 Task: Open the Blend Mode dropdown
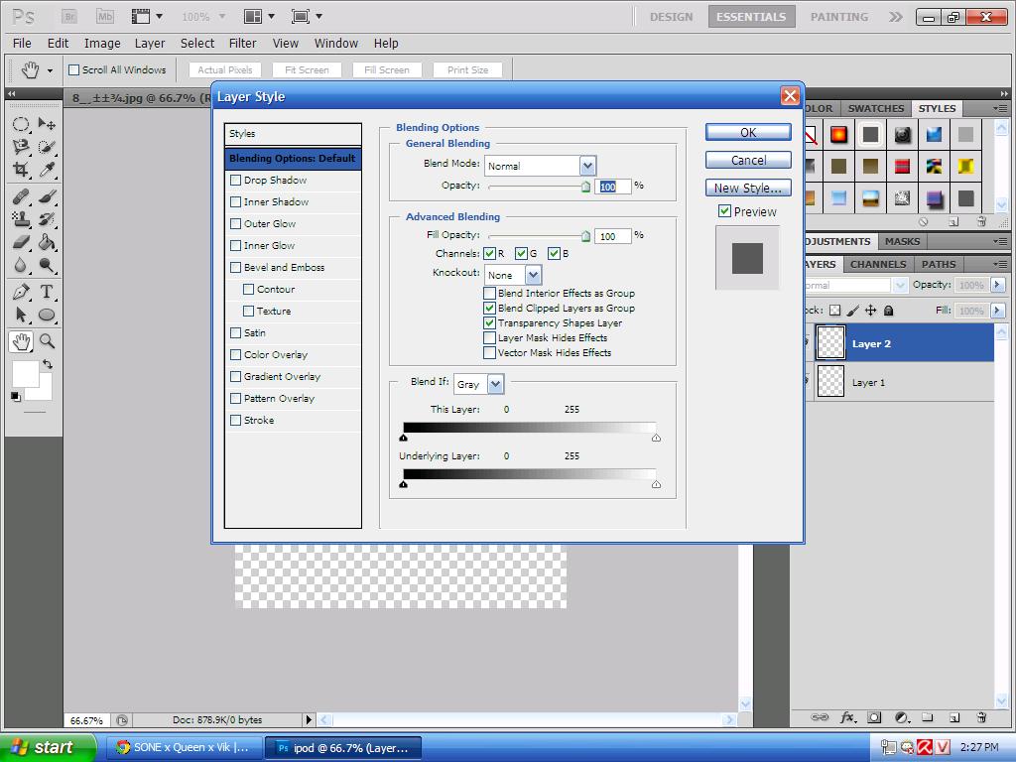tap(587, 166)
